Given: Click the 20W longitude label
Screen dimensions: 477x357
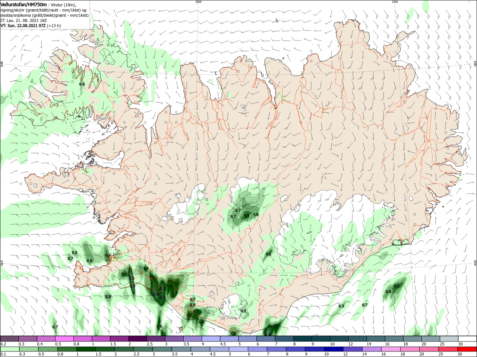Looking at the screenshot, I should (x=198, y=2).
